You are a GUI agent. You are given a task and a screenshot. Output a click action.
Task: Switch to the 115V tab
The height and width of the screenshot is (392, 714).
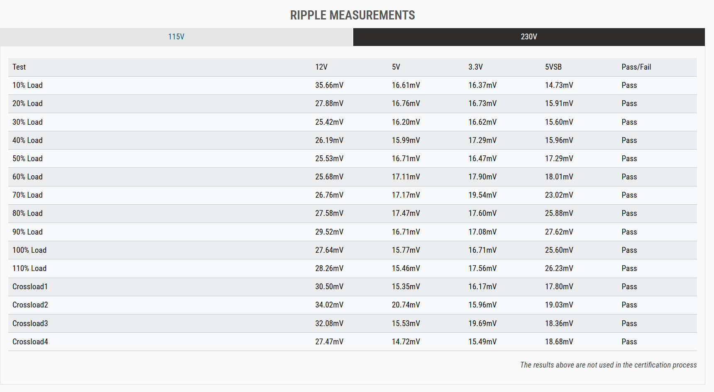click(176, 37)
